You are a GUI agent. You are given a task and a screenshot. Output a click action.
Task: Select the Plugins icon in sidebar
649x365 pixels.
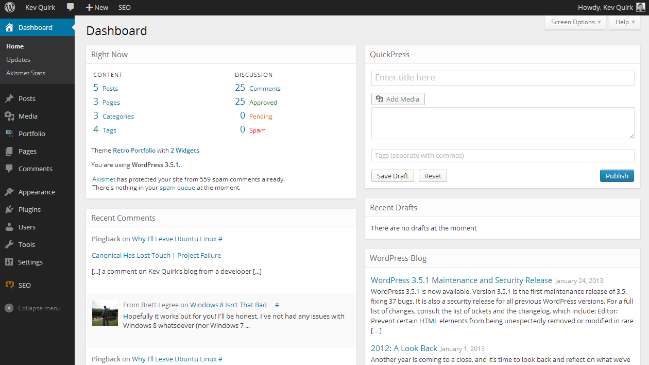click(x=9, y=209)
